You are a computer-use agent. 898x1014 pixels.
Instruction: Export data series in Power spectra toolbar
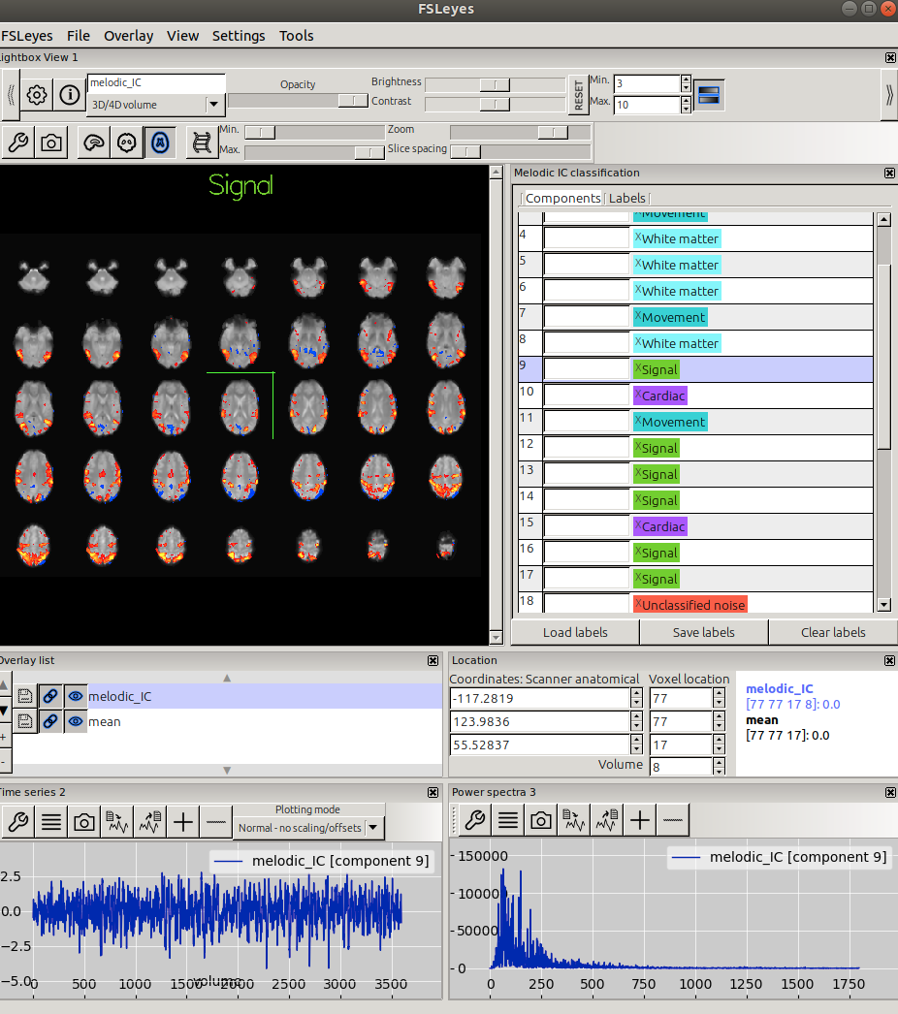tap(607, 820)
